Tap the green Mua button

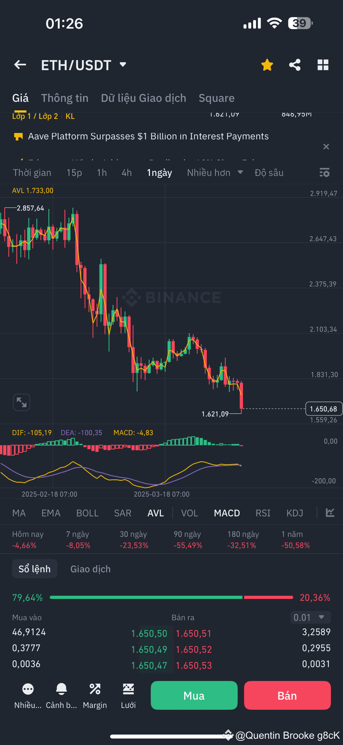point(194,696)
